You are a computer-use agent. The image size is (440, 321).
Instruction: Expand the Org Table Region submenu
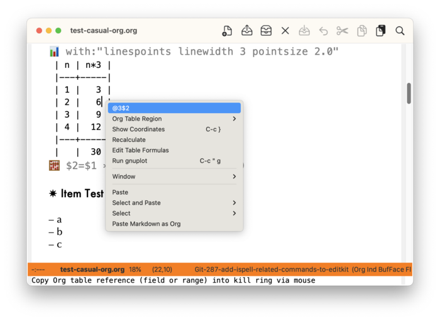click(x=174, y=119)
